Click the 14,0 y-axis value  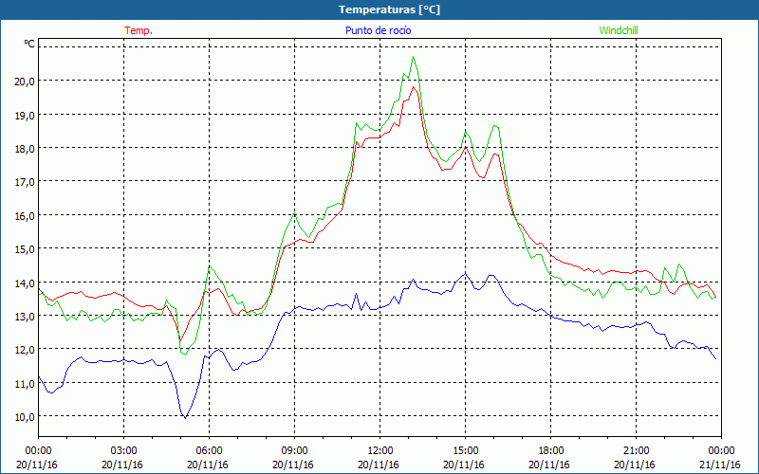(25, 283)
